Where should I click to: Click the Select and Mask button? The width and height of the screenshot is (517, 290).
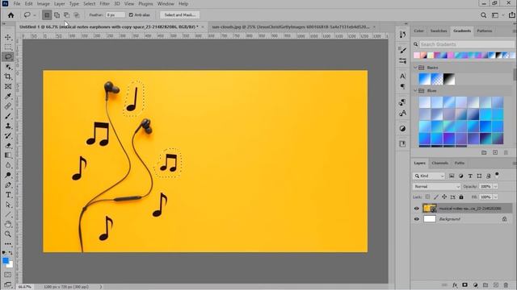coord(179,14)
